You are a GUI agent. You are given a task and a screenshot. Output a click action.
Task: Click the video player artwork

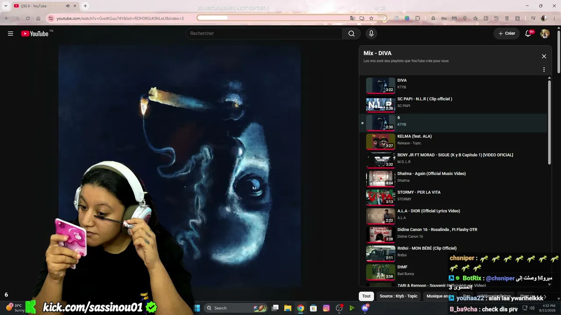click(x=179, y=166)
